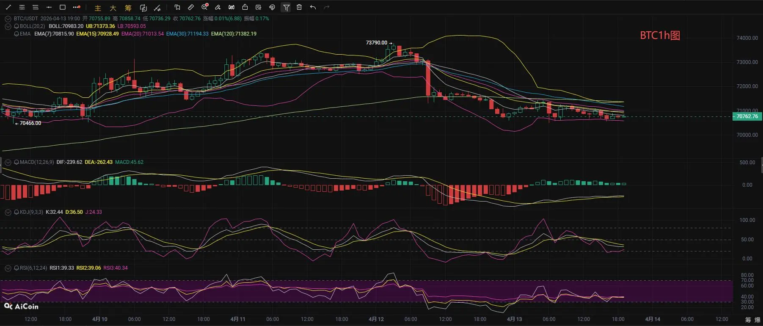Click the 4月 10 date on time axis
Viewport: 763px width, 326px height.
pos(99,319)
